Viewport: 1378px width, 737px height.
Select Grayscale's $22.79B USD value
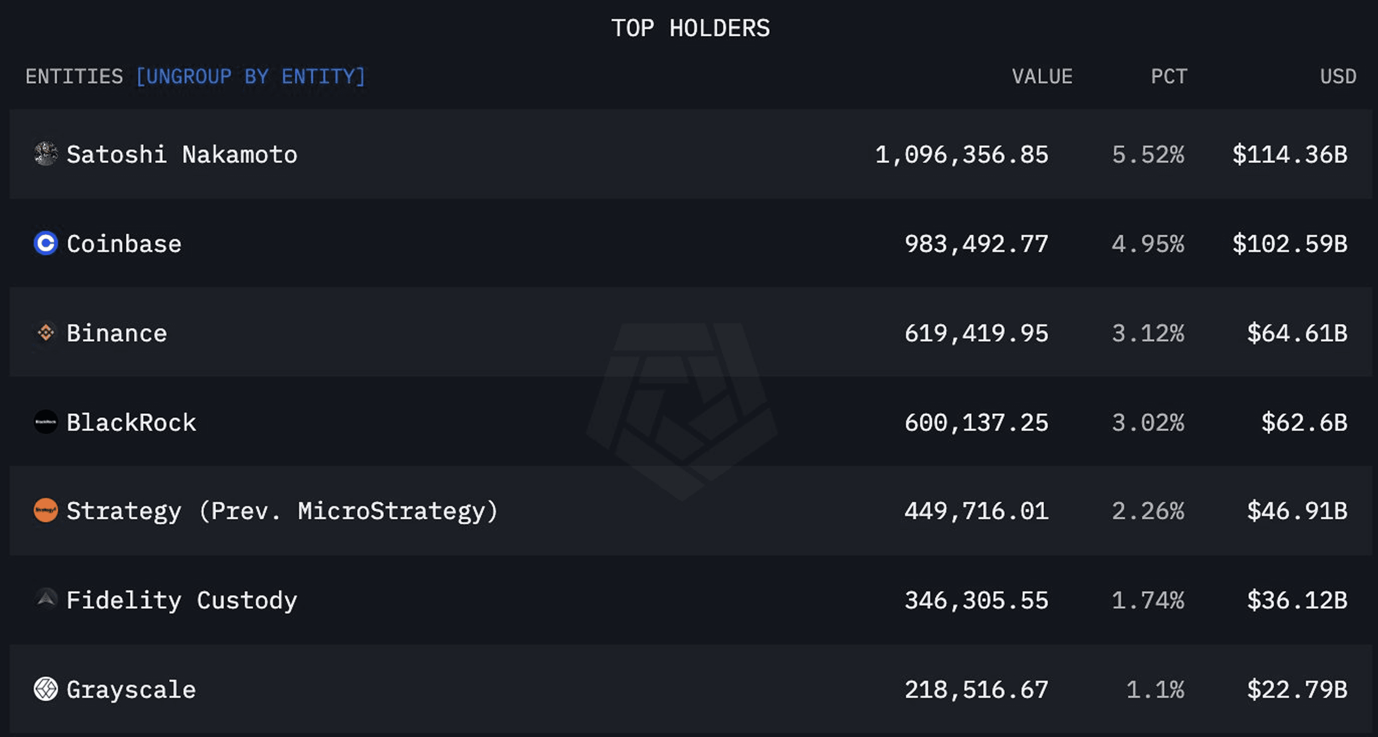click(x=1297, y=690)
